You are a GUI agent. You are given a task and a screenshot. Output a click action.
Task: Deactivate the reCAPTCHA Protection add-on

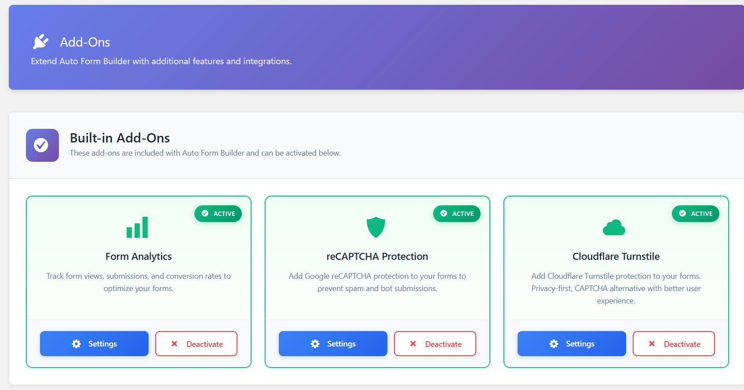(x=435, y=344)
